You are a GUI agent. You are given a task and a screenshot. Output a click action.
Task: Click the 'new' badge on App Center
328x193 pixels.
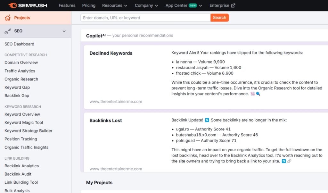(x=193, y=5)
